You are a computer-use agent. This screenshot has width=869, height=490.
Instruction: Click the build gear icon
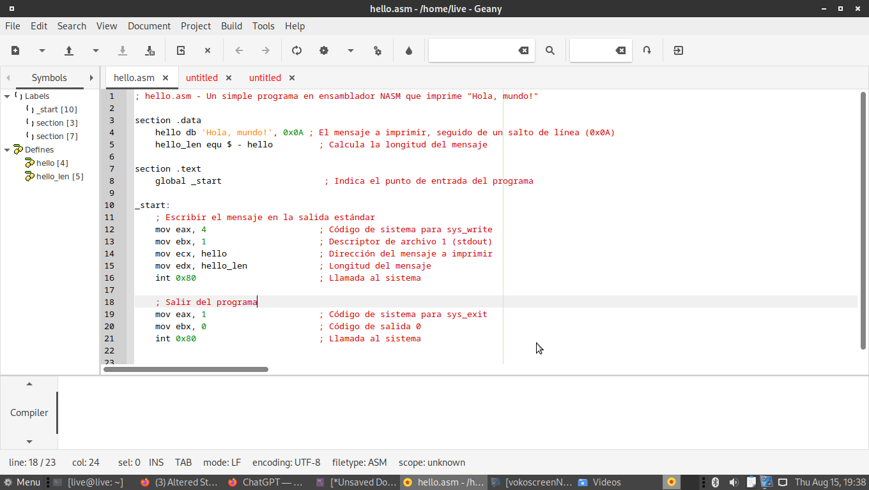point(324,50)
